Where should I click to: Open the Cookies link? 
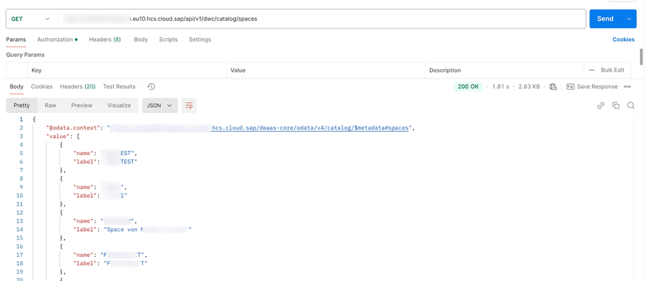[624, 40]
